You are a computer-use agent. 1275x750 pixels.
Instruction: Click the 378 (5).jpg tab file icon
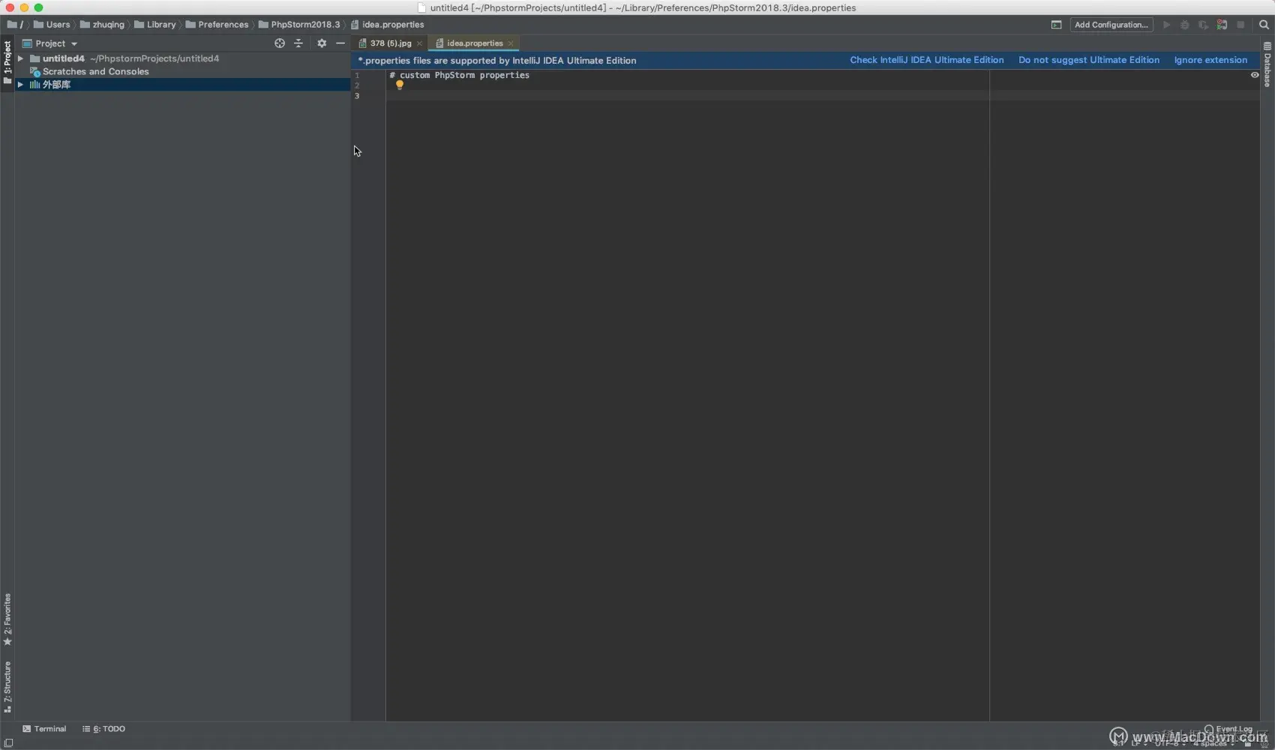tap(362, 43)
